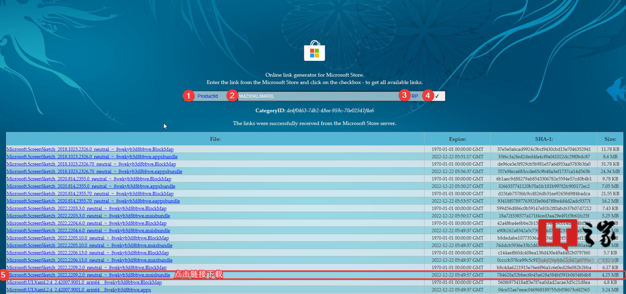
Task: Select SHA-1 hash starting with d15fab757f6
Action: point(544,194)
